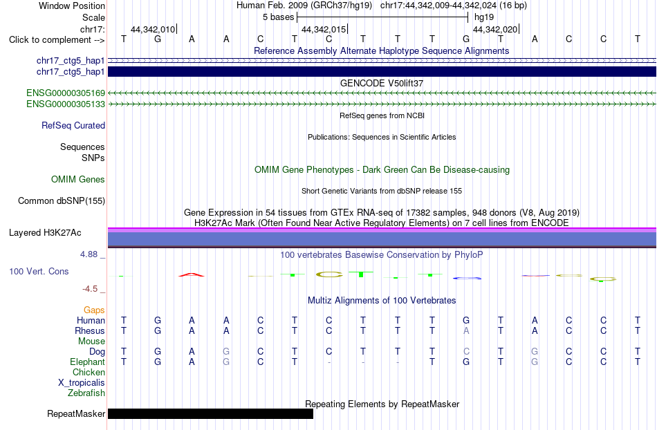The width and height of the screenshot is (657, 430).
Task: Click the 5 bases scale bar
Action: [382, 17]
